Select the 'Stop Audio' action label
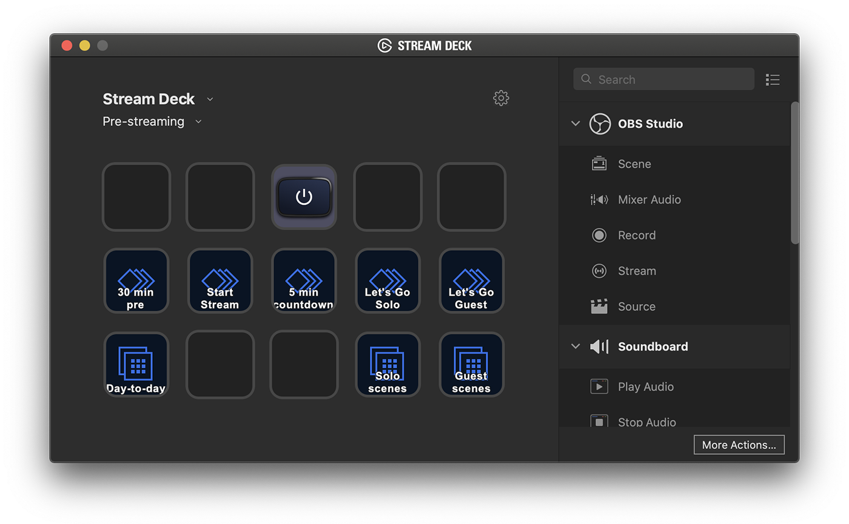The image size is (849, 524). (x=647, y=422)
